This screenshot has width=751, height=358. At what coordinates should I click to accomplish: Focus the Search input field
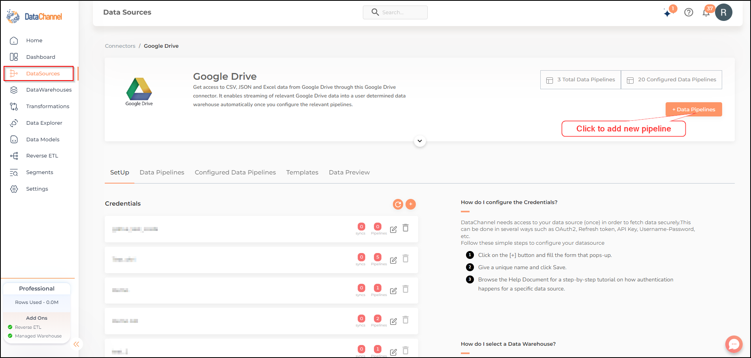pyautogui.click(x=395, y=12)
